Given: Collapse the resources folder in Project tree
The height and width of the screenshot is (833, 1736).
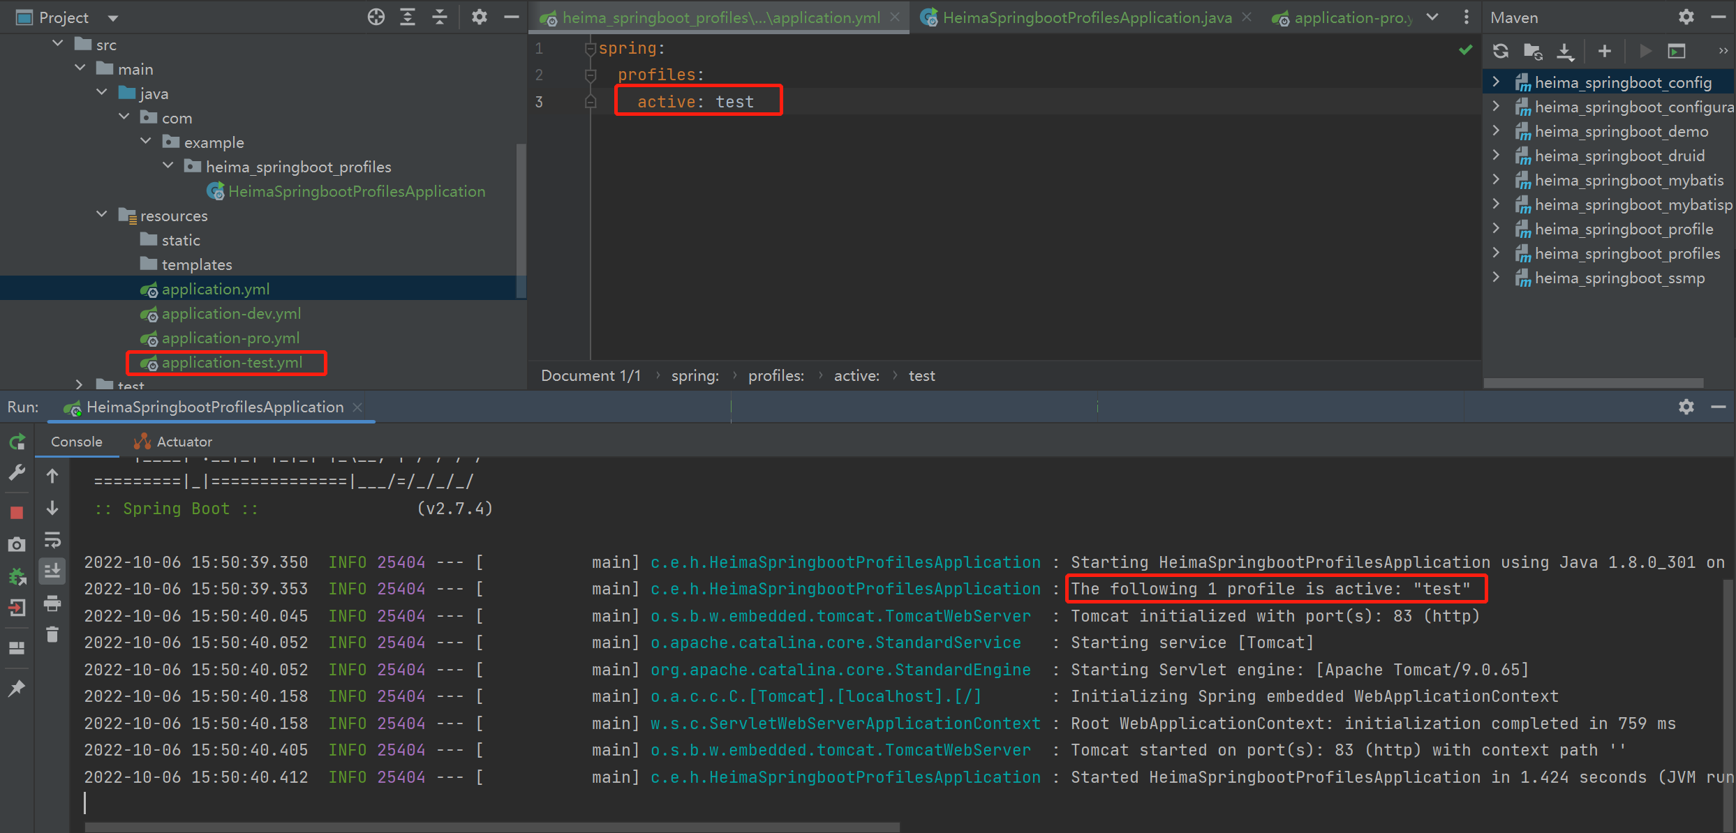Looking at the screenshot, I should [102, 215].
